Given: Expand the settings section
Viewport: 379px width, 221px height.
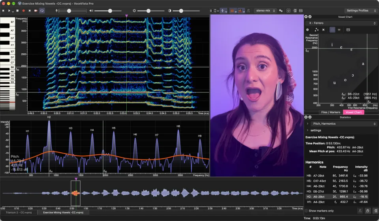Looking at the screenshot, I should pos(308,130).
